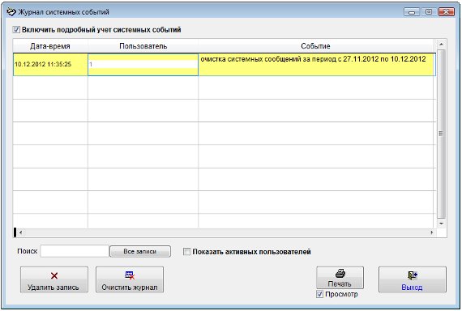
Task: Sort by the Дата-время column header
Action: pos(50,46)
